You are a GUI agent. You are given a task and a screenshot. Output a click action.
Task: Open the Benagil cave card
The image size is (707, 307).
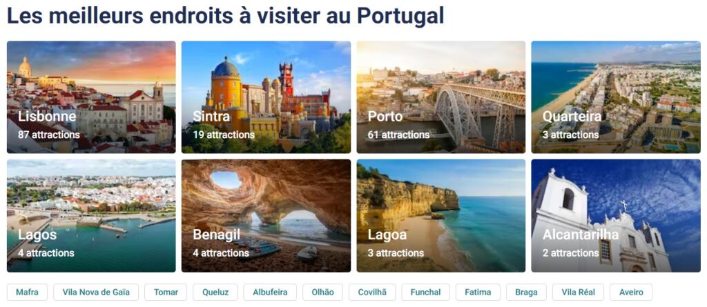[x=266, y=215]
